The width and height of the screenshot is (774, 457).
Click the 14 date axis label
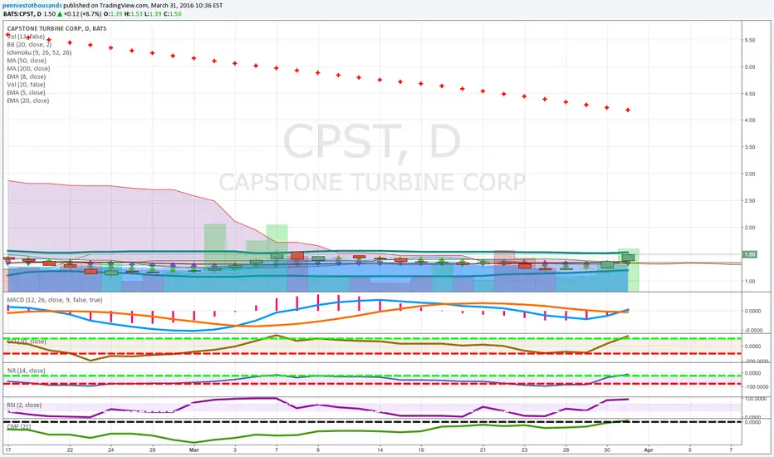click(380, 450)
